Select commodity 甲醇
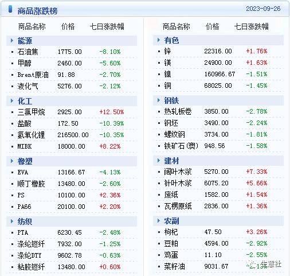This screenshot has height=276, width=290. pos(24,63)
